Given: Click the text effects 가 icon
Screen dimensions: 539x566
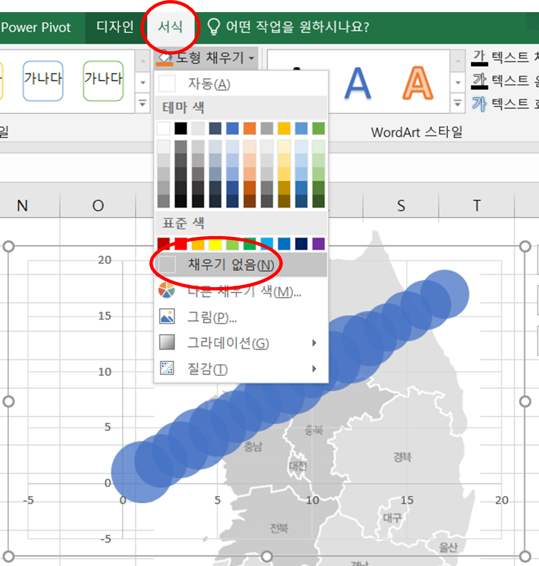Looking at the screenshot, I should [479, 104].
